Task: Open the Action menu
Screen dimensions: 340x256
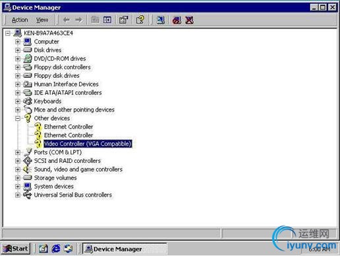Action: tap(20, 20)
